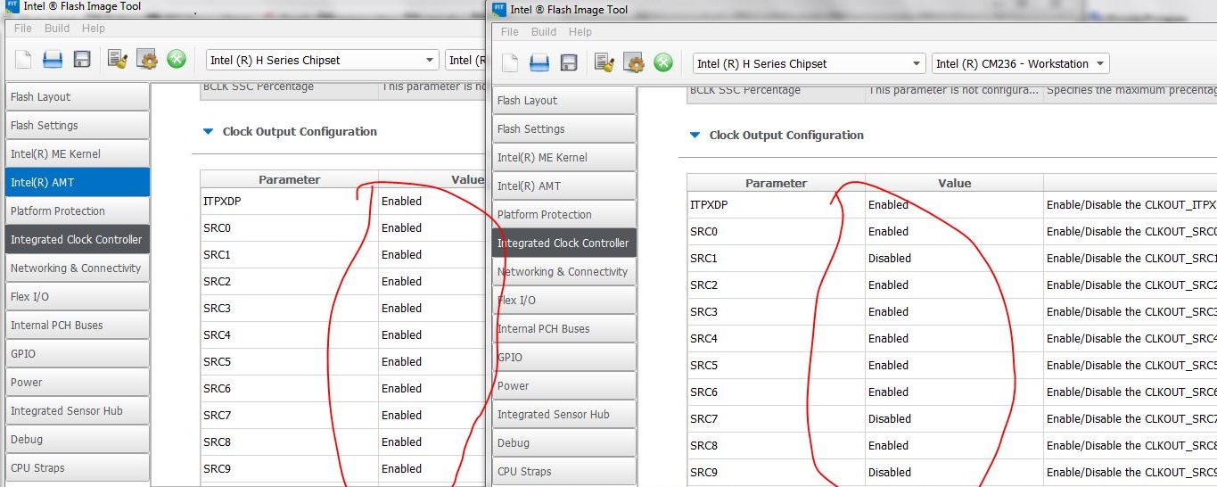This screenshot has height=487, width=1217.
Task: Select Flash Settings tab in left window
Action: click(78, 126)
